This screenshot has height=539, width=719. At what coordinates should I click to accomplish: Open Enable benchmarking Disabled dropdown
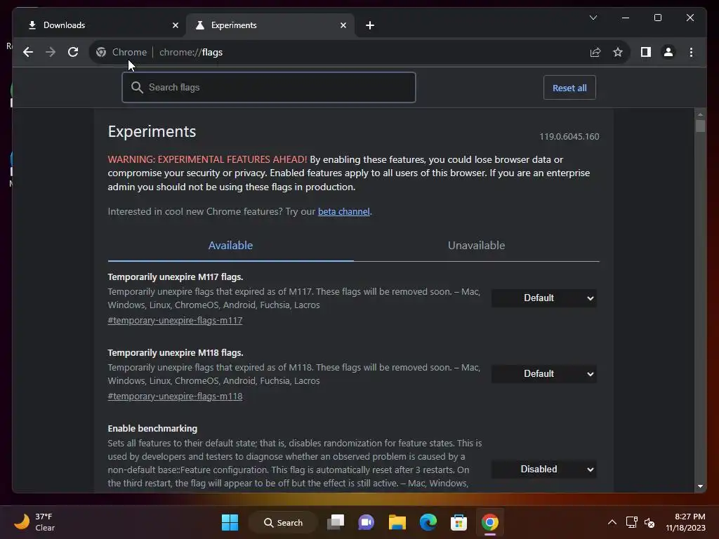[x=544, y=470]
